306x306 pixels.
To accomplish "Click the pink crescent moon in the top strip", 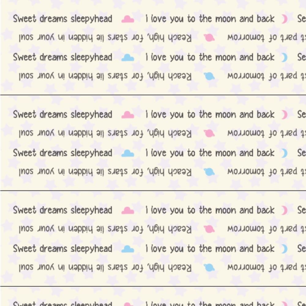I will point(285,19).
